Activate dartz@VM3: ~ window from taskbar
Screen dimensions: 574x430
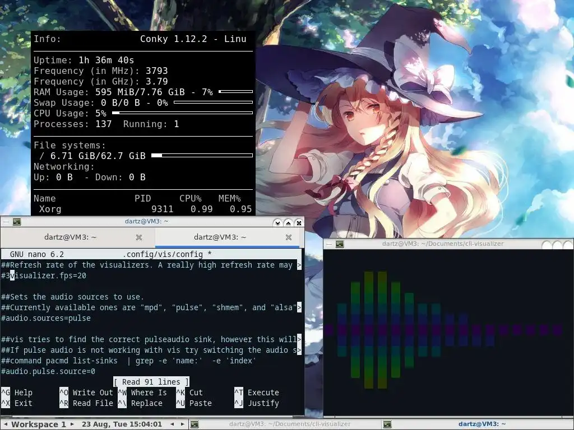click(x=478, y=424)
